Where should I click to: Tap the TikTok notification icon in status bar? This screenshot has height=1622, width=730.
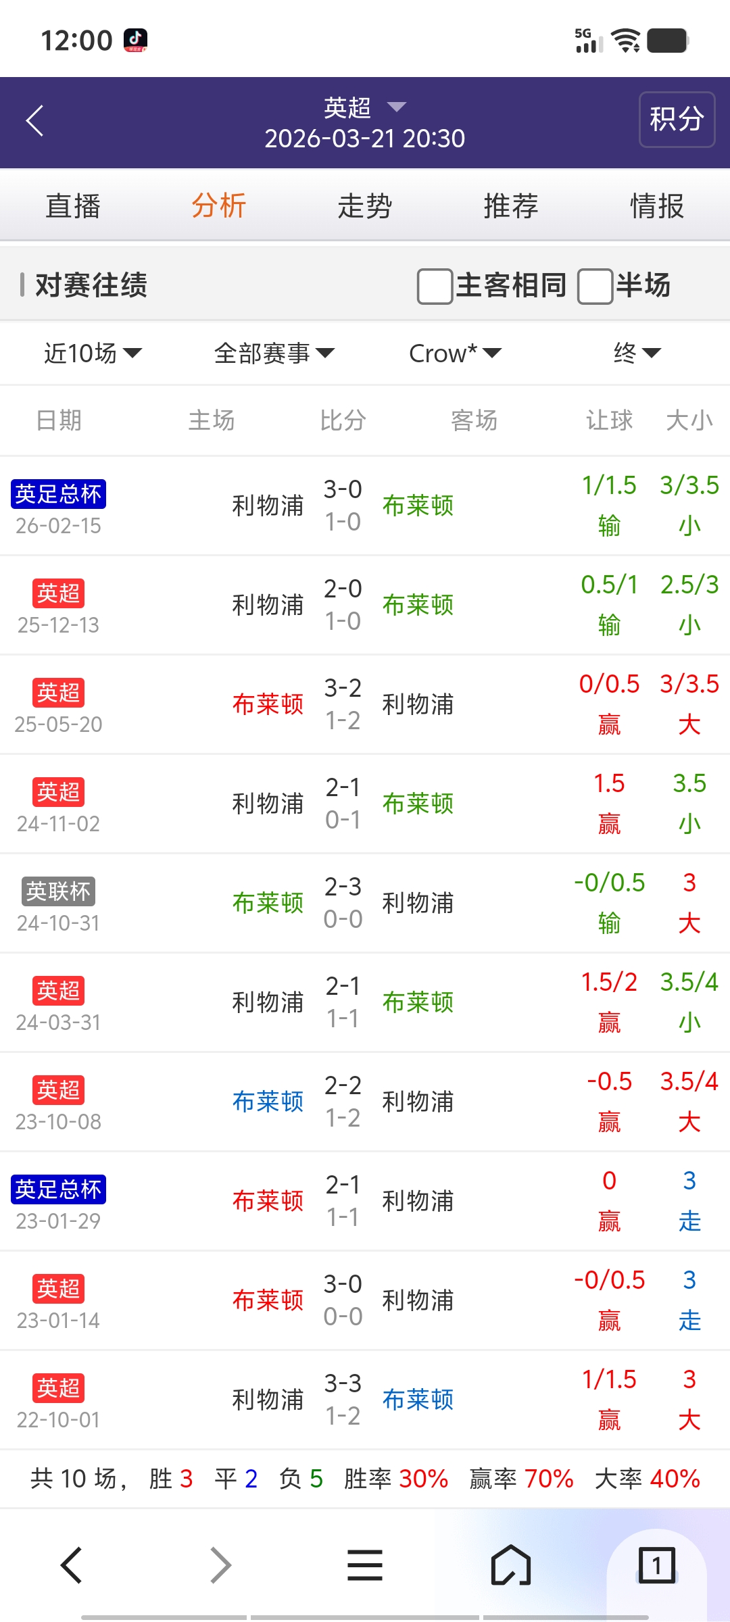tap(135, 41)
